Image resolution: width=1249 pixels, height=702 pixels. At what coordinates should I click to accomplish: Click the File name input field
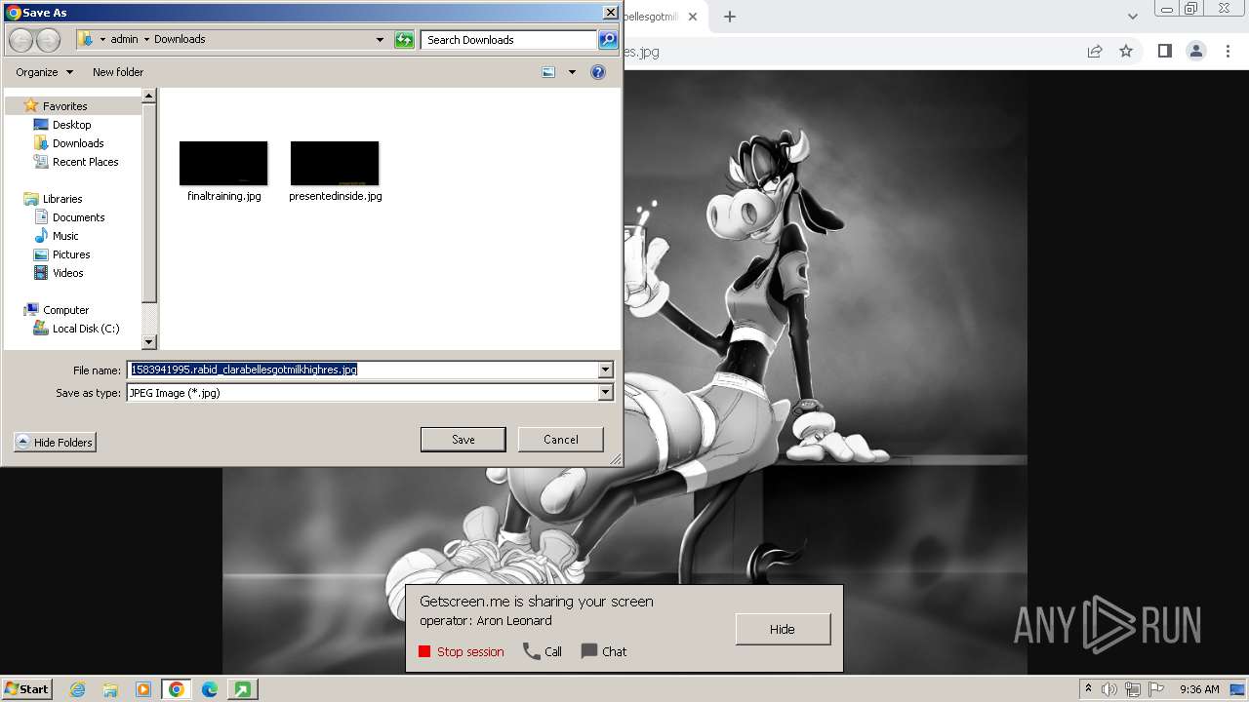tap(362, 370)
